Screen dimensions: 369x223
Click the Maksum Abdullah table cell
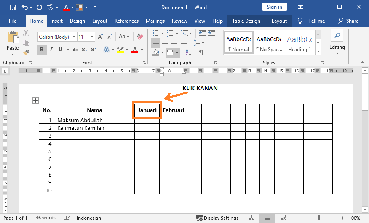point(94,120)
